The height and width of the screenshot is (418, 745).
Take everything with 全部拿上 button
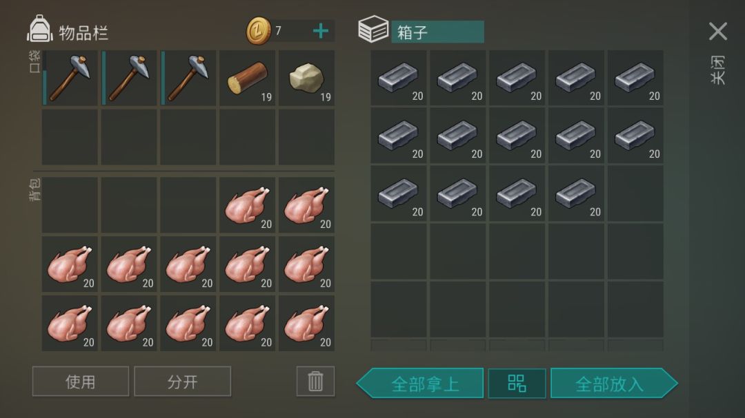(420, 383)
